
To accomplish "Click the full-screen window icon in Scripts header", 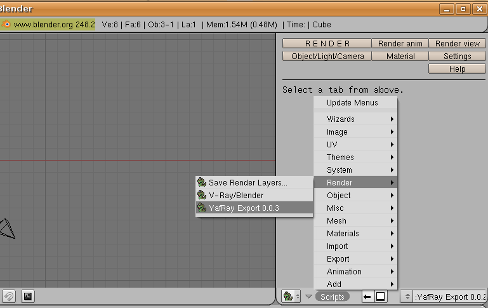I will pos(381,297).
